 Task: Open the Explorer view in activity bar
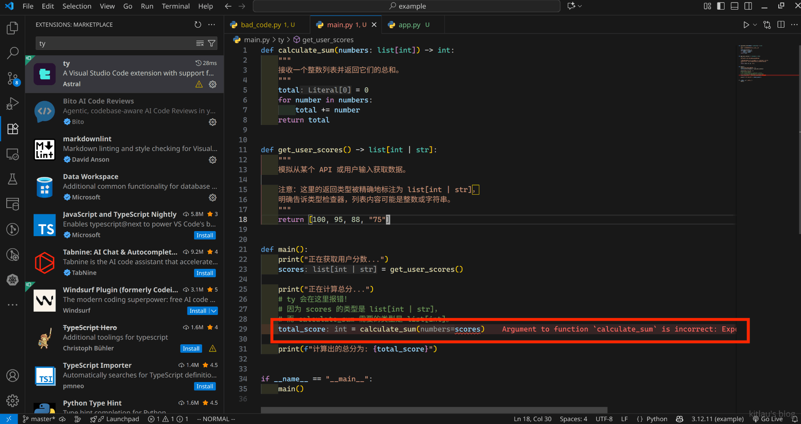coord(13,28)
